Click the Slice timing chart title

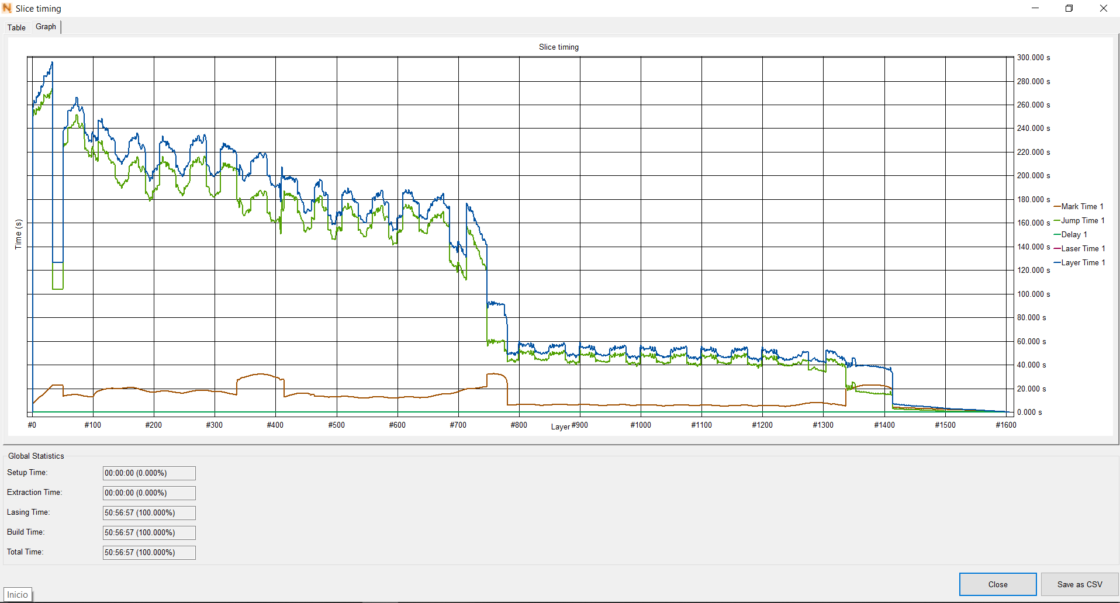pos(559,47)
